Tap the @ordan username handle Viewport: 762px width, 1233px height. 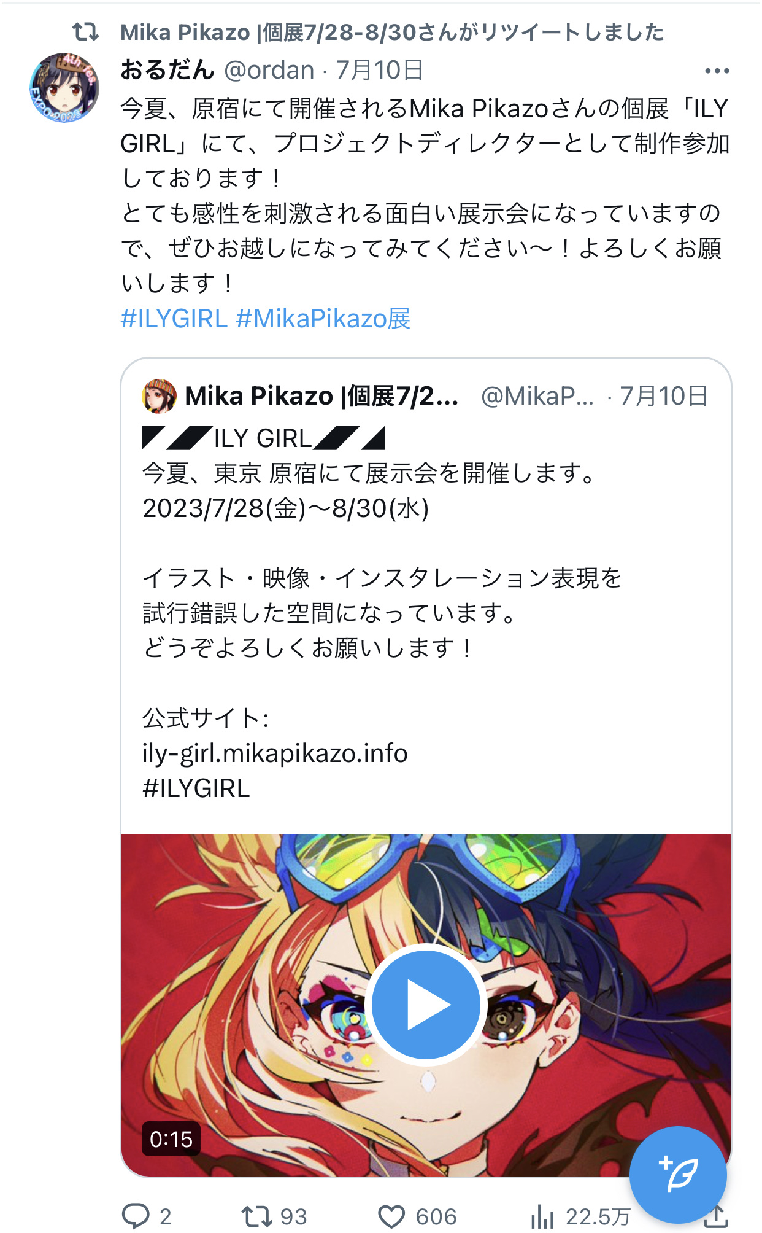[269, 70]
